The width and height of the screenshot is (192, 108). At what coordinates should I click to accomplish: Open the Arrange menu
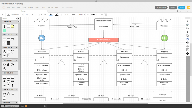(30, 8)
